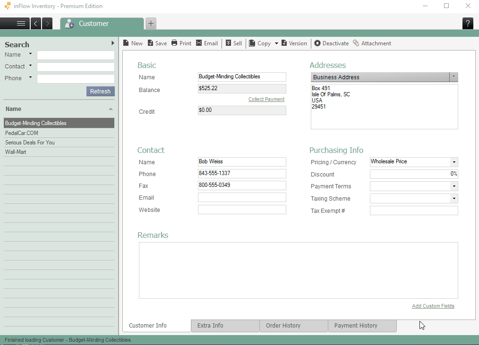
Task: Select Budget-Minding Collectibles in the list
Action: (59, 123)
